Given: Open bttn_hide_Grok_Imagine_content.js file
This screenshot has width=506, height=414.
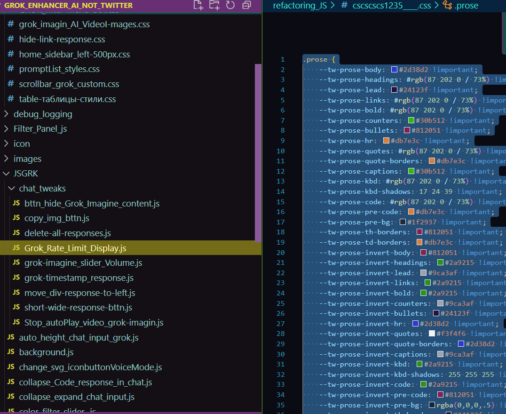Looking at the screenshot, I should pyautogui.click(x=92, y=203).
